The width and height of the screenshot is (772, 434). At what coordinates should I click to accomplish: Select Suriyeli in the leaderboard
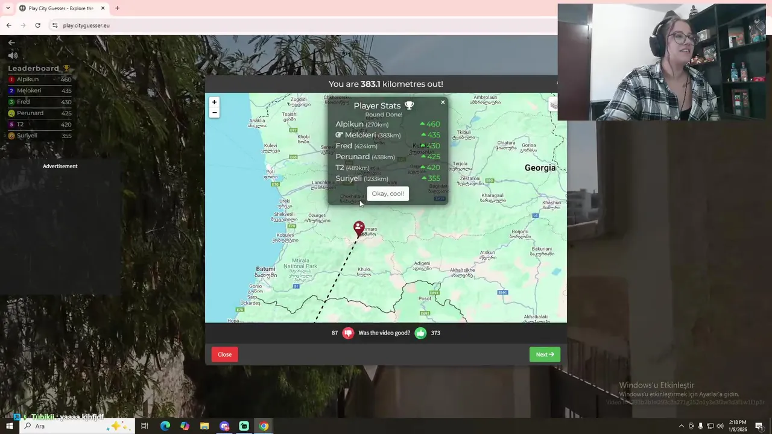[39, 136]
